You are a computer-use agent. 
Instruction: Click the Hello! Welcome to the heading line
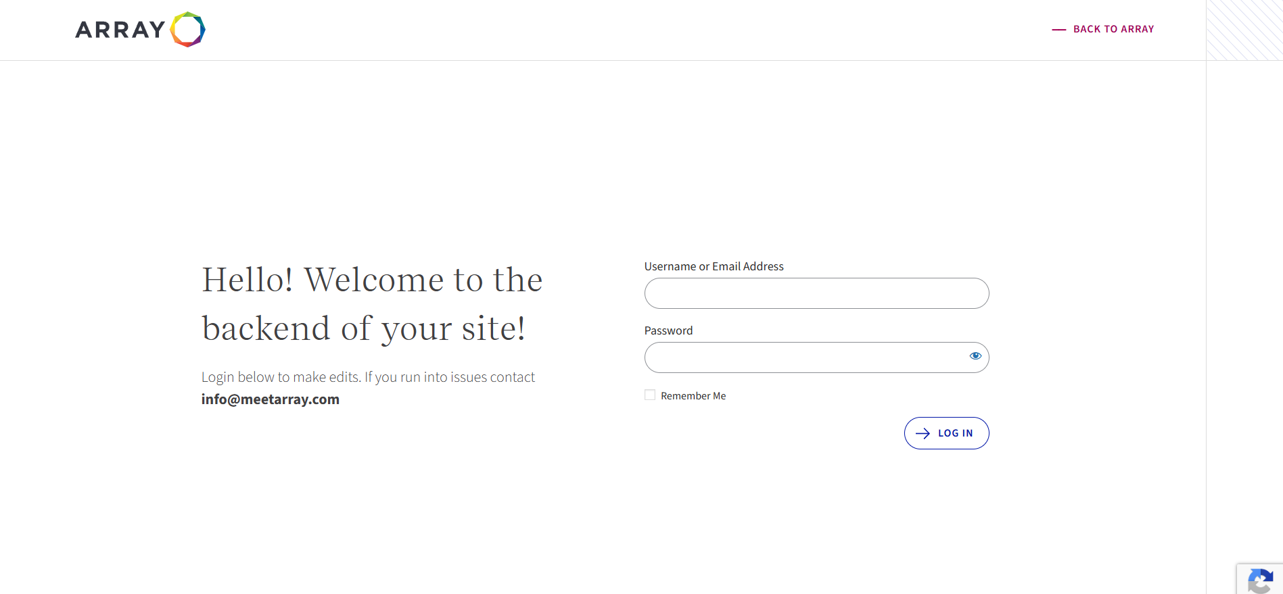[372, 280]
